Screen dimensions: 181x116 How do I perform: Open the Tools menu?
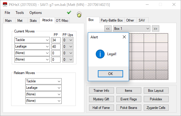coord(20,13)
